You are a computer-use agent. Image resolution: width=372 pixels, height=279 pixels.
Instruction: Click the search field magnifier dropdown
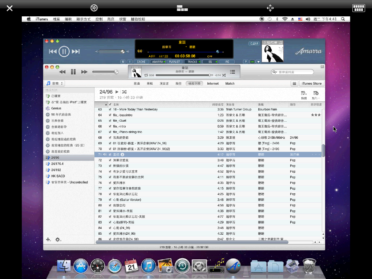275,72
